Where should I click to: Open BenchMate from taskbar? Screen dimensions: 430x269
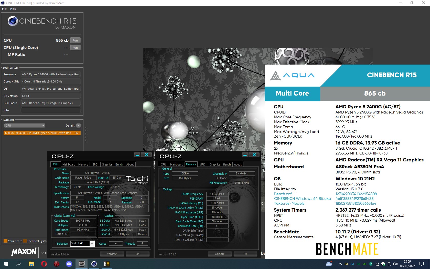tap(107, 264)
